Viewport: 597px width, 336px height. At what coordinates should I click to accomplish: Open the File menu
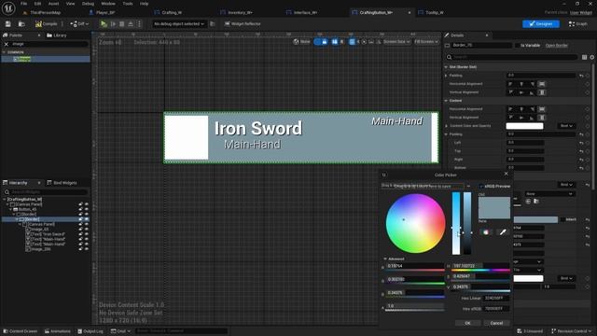(x=23, y=4)
